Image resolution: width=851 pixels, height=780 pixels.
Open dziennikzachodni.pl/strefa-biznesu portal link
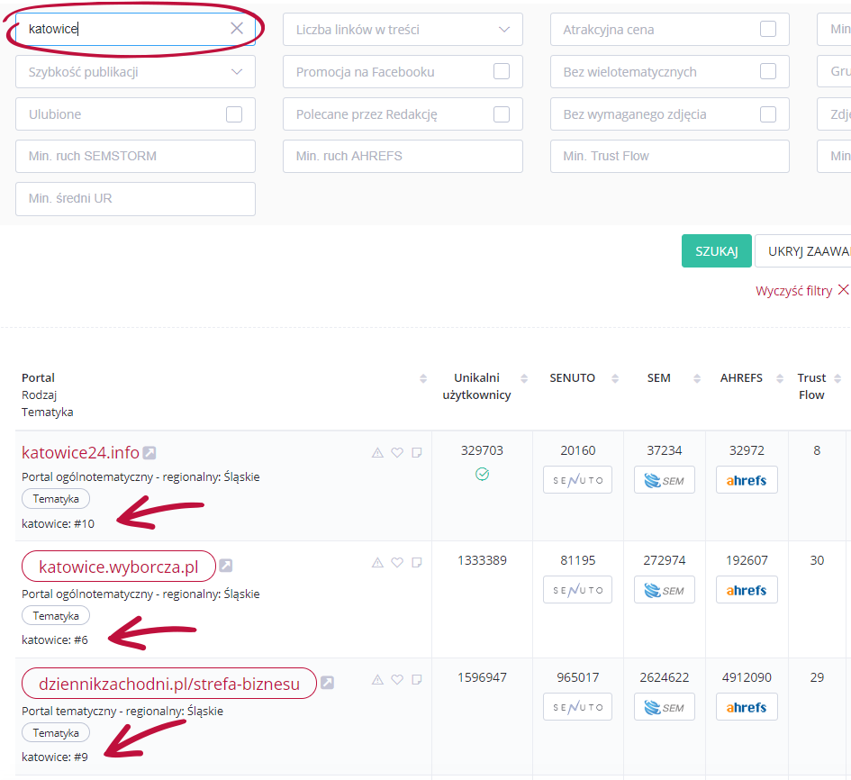(168, 684)
